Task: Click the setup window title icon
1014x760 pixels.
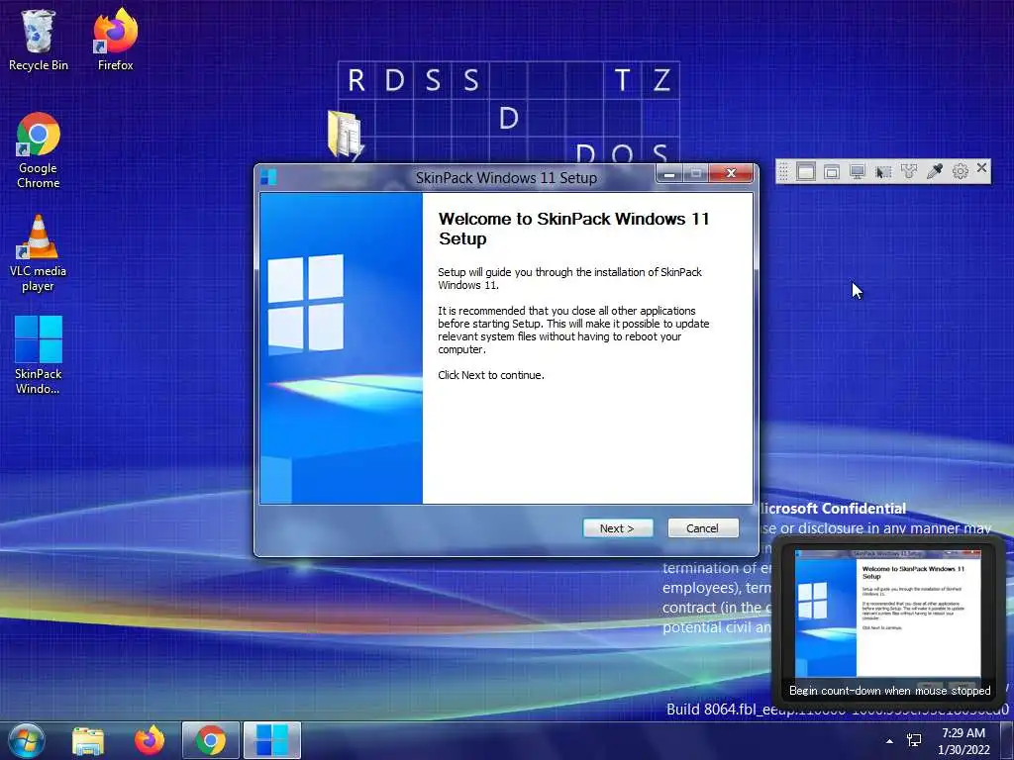Action: (269, 176)
